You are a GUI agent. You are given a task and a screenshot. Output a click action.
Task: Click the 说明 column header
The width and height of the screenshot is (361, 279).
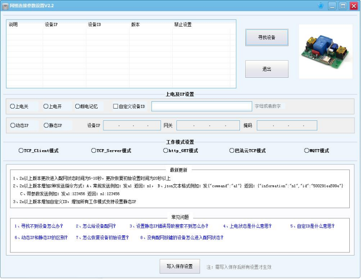(25, 24)
